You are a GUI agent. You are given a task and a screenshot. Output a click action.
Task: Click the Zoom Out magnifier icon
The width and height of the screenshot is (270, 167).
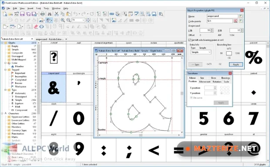(68, 20)
